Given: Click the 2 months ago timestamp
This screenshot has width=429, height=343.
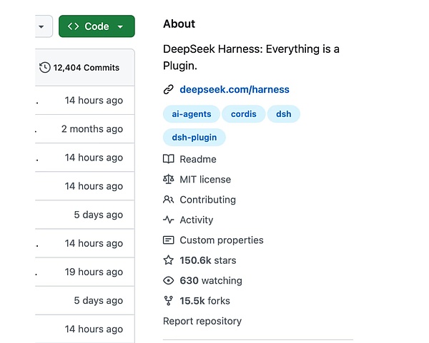Looking at the screenshot, I should coord(92,129).
